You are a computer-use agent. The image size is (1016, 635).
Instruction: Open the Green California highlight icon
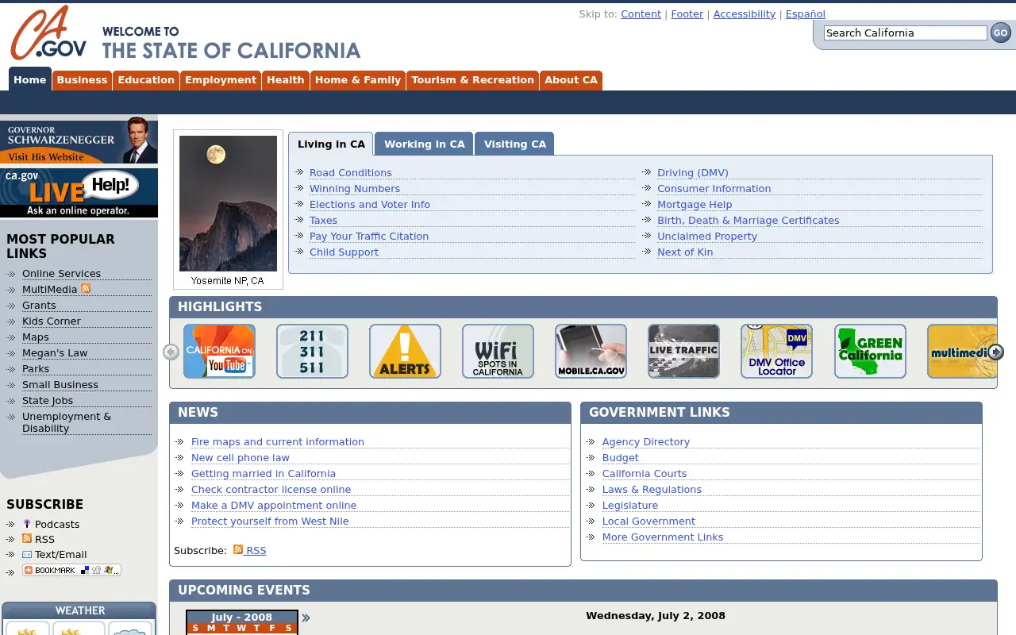[870, 351]
